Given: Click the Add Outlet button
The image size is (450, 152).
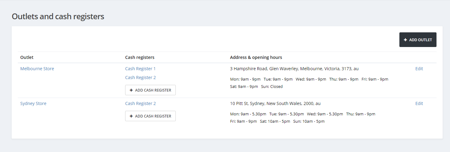Looking at the screenshot, I should click(417, 40).
